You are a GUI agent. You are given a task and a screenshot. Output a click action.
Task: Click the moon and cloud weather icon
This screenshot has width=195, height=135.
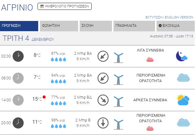182,57
